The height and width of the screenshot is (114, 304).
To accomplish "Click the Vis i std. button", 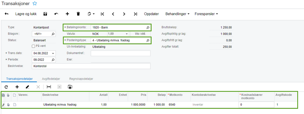I will pyautogui.click(x=140, y=33).
